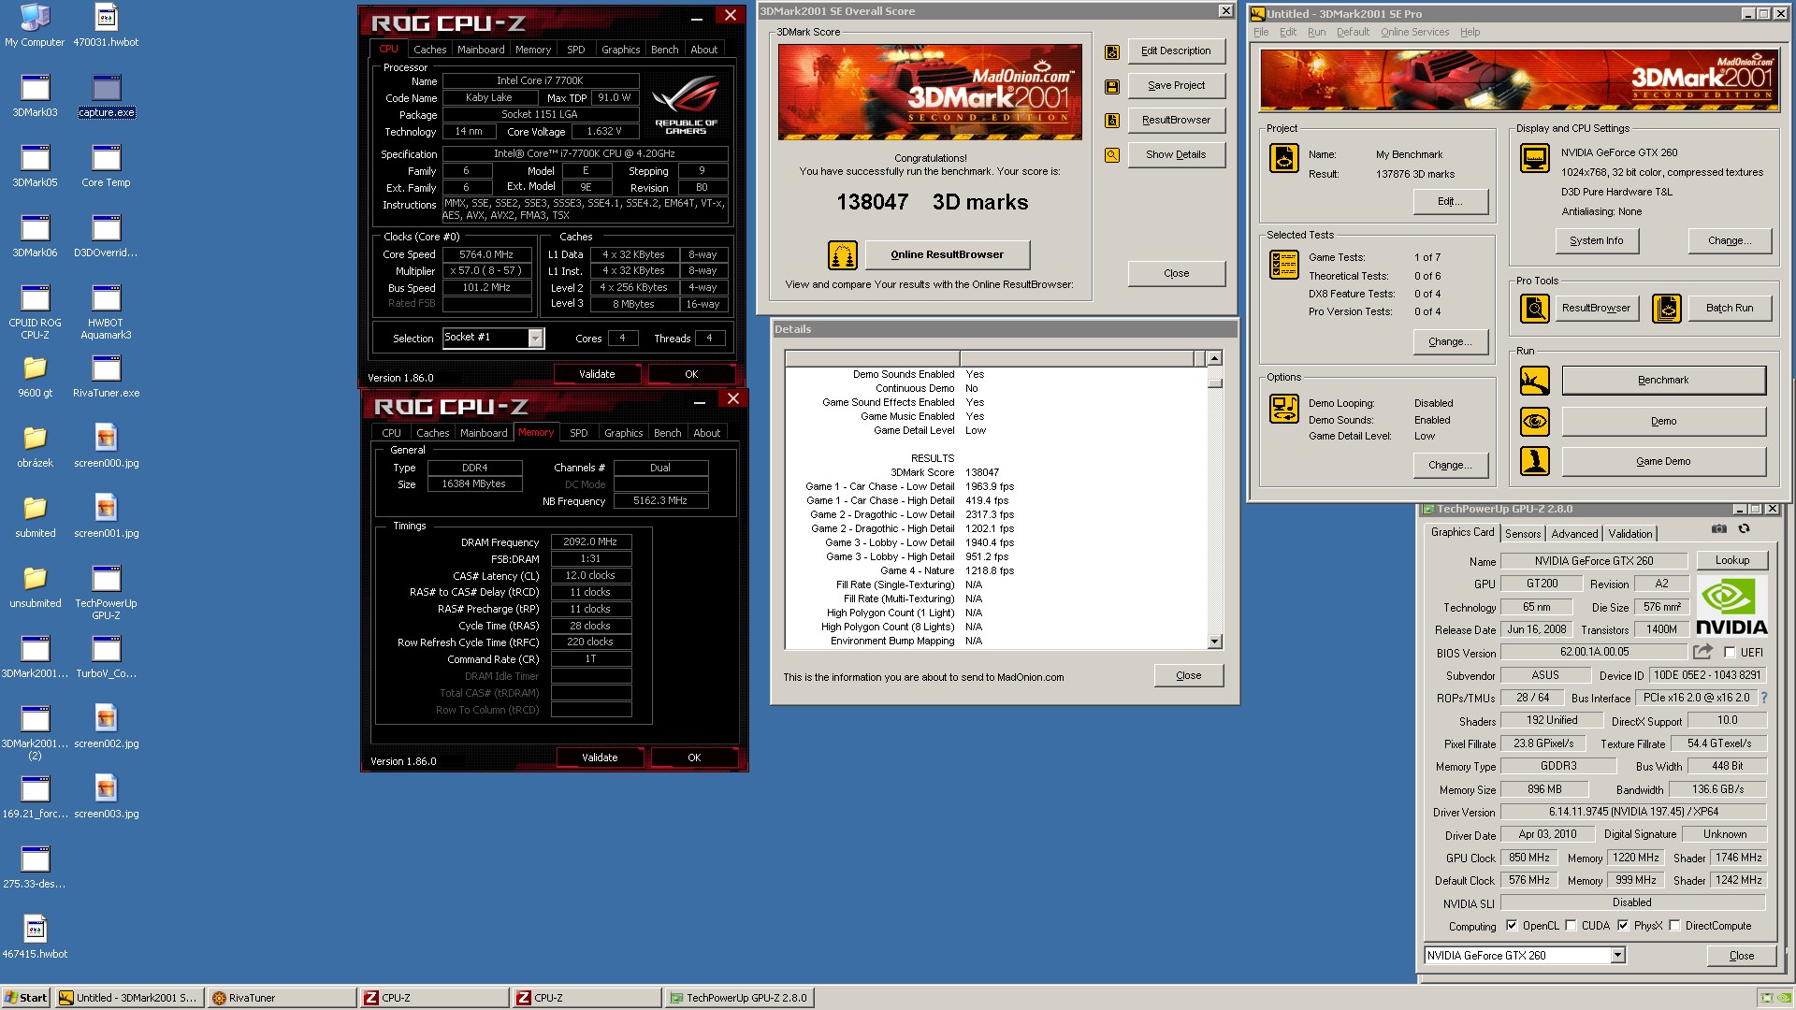The height and width of the screenshot is (1010, 1796).
Task: Click the Edit Description icon in score window
Action: point(1112,52)
